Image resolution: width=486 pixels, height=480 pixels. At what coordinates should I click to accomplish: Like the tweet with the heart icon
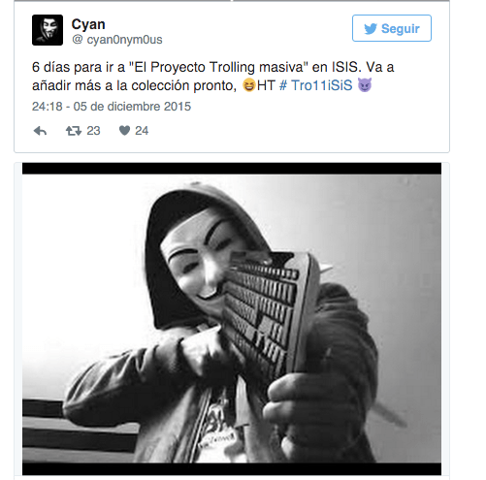pos(124,131)
